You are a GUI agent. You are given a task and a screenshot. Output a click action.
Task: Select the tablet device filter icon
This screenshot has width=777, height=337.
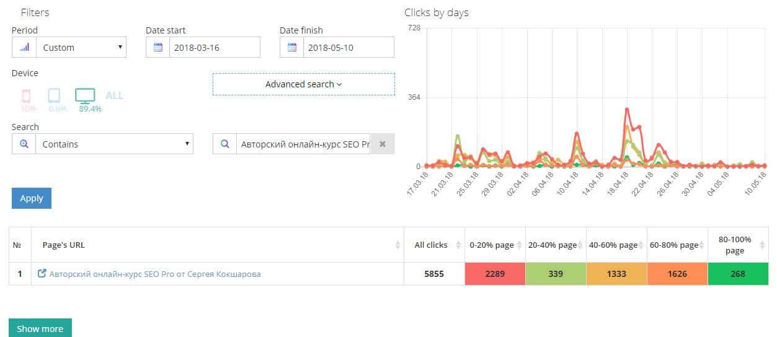(x=54, y=95)
